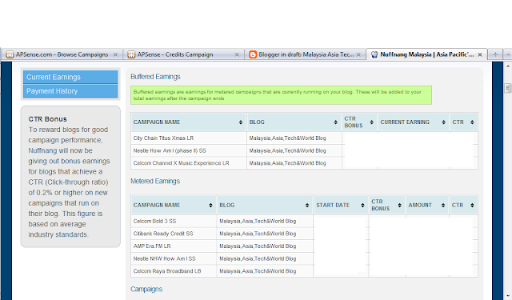The height and width of the screenshot is (300, 512).
Task: Click the Campaigns heading
Action: point(146,290)
